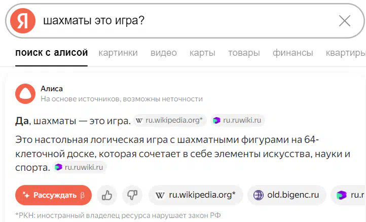Click the Yandex logo in the search bar
This screenshot has width=366, height=222.
click(x=23, y=21)
